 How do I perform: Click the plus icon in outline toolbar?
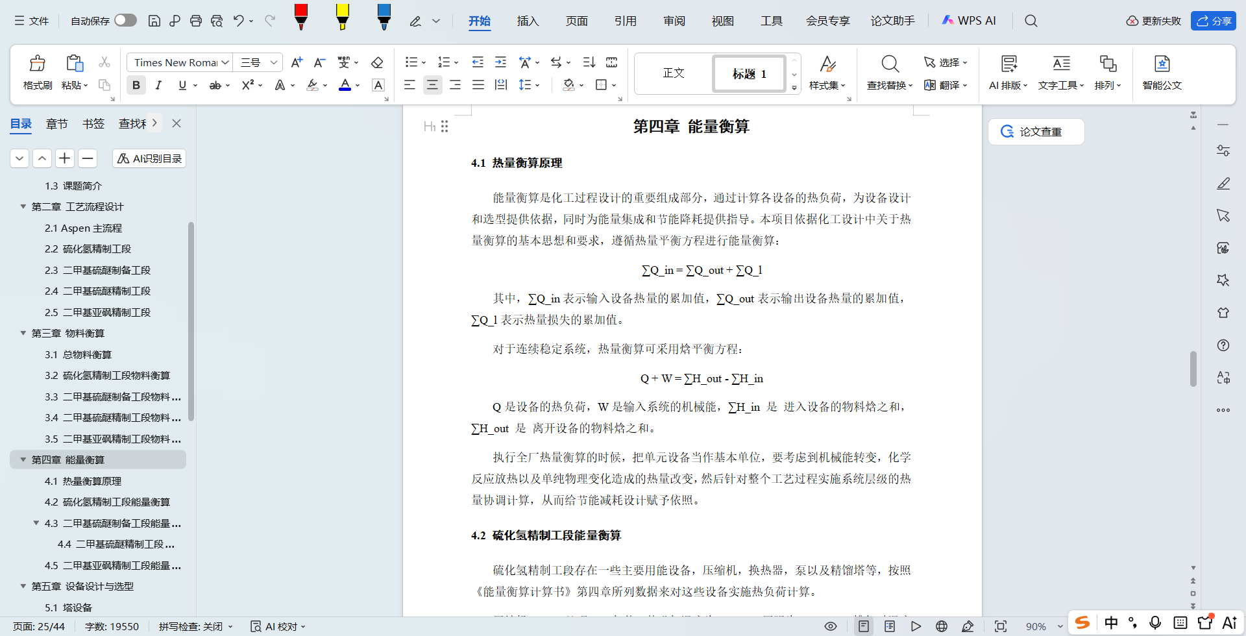[64, 158]
